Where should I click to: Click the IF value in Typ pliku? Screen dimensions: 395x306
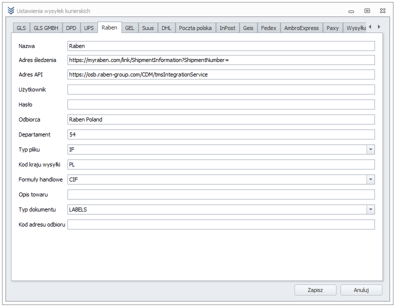pyautogui.click(x=71, y=149)
